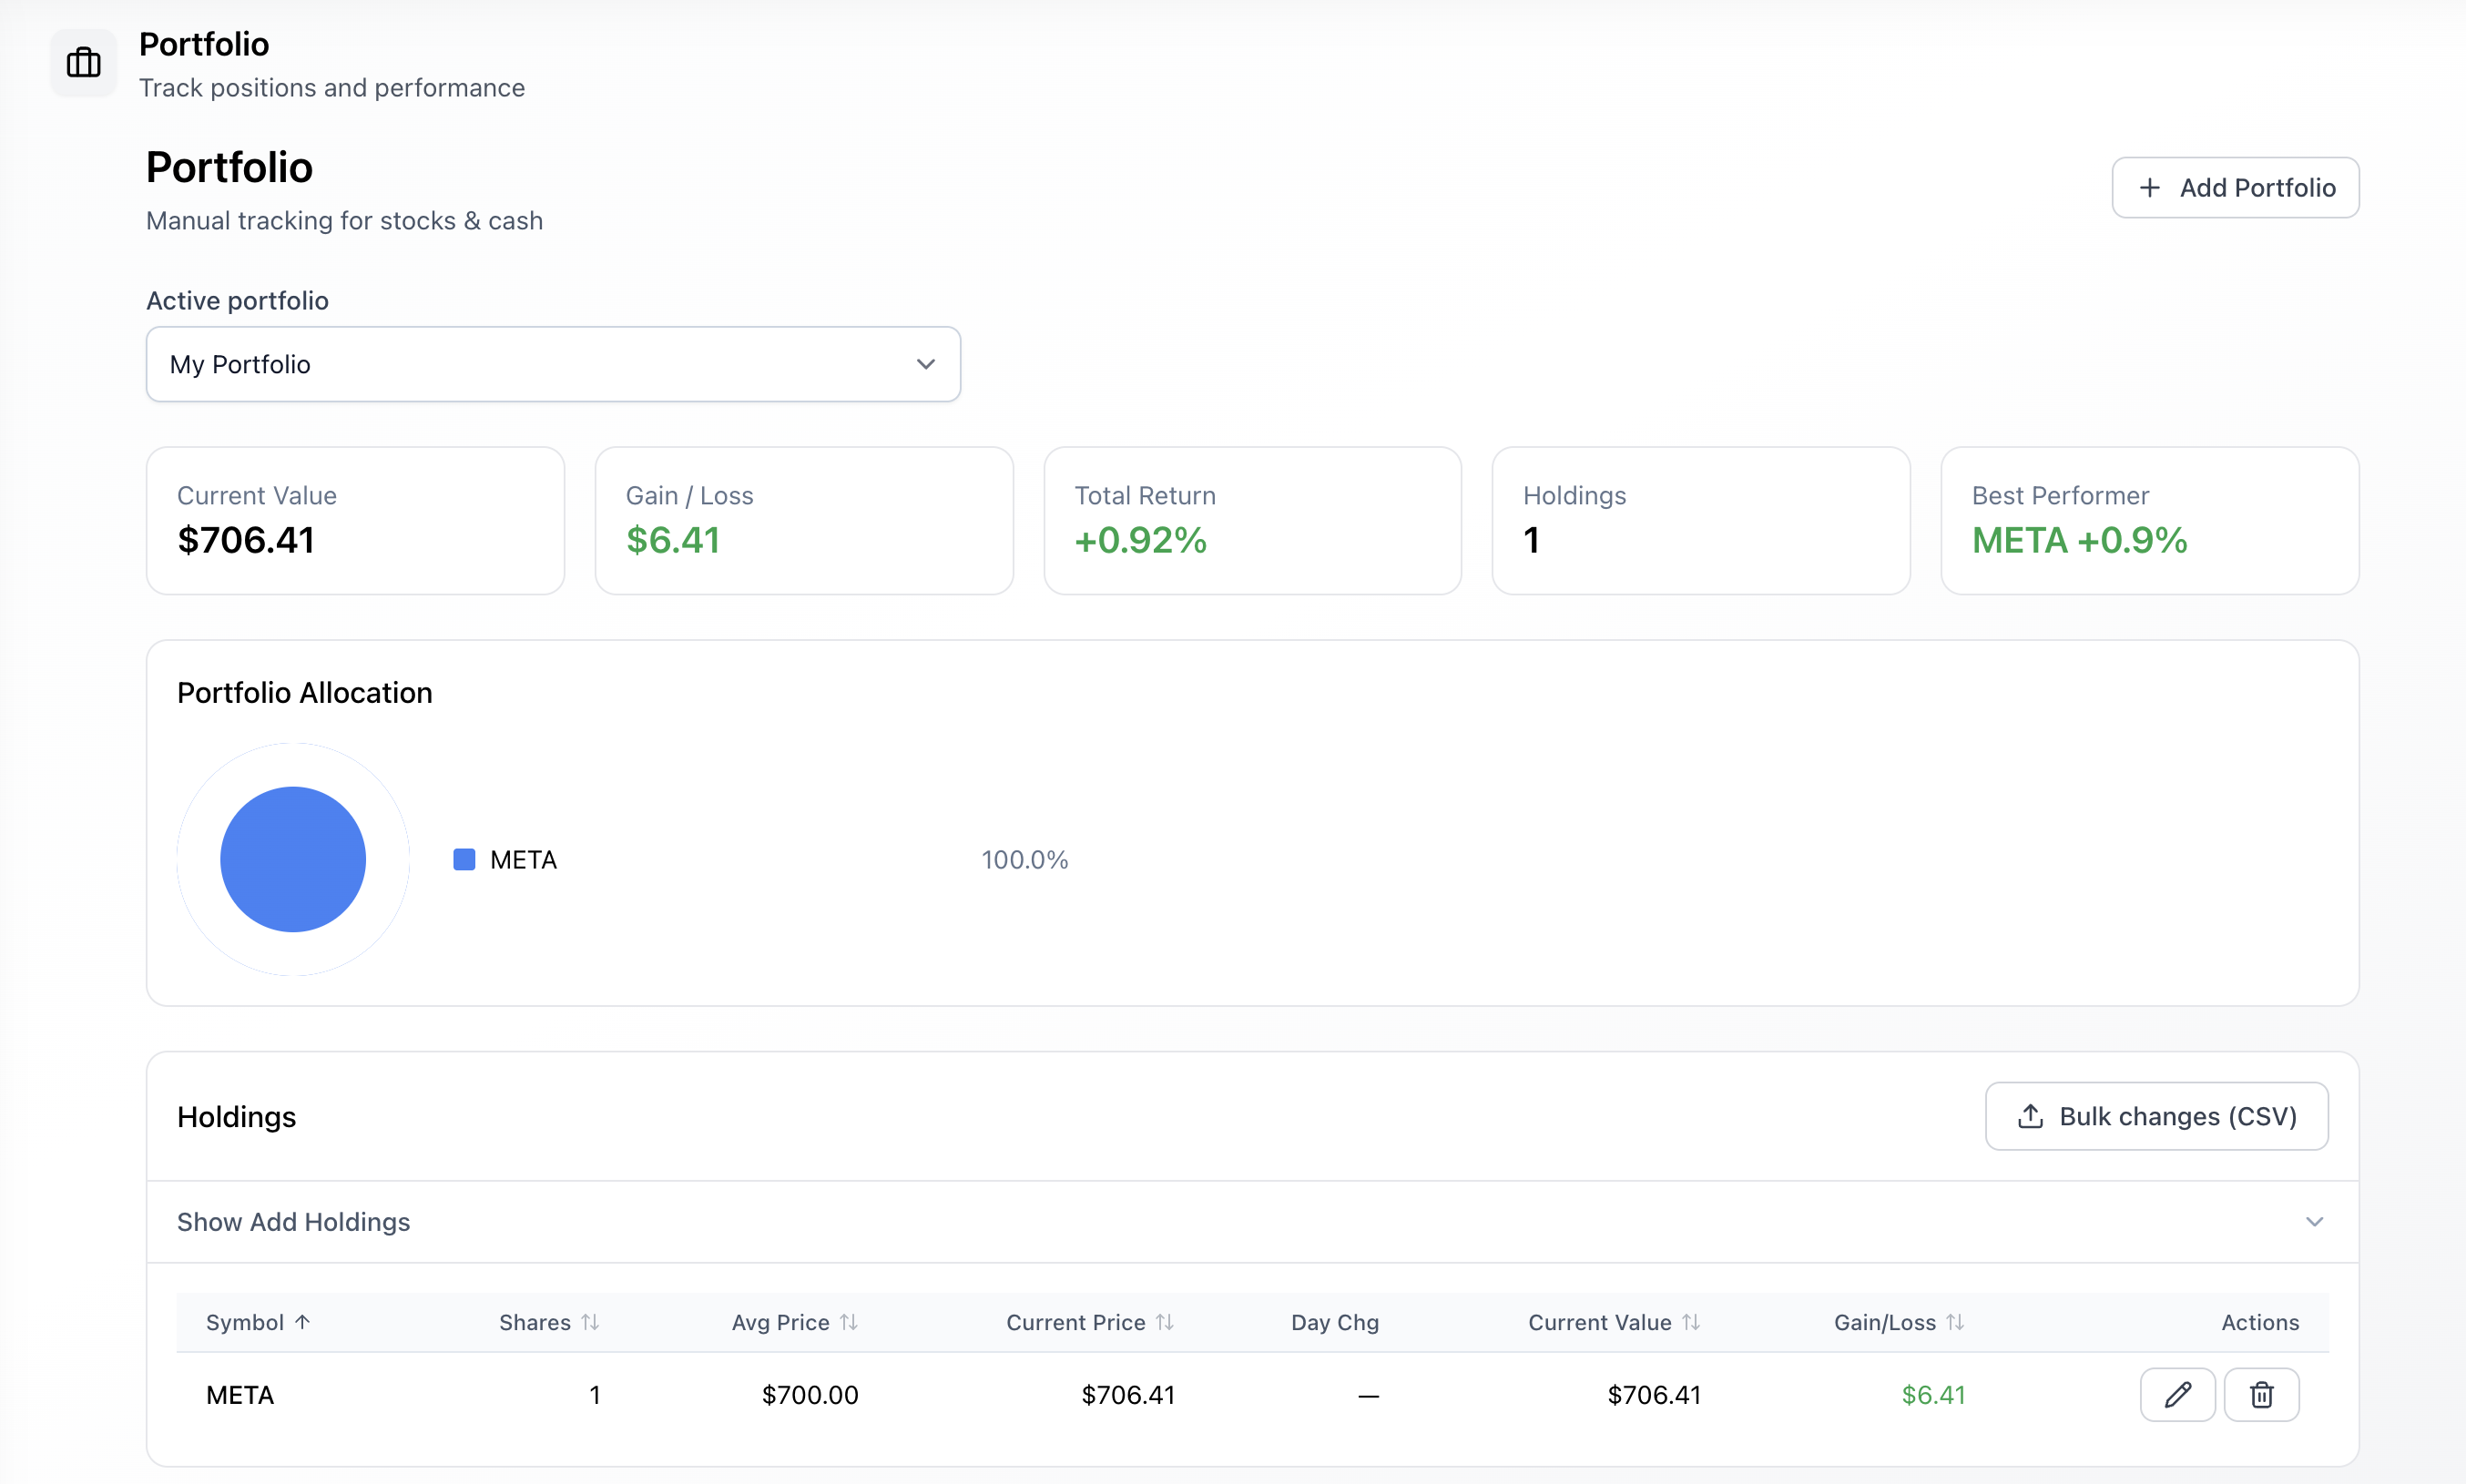Click the blue META legend color swatch
The width and height of the screenshot is (2466, 1484).
(x=464, y=859)
